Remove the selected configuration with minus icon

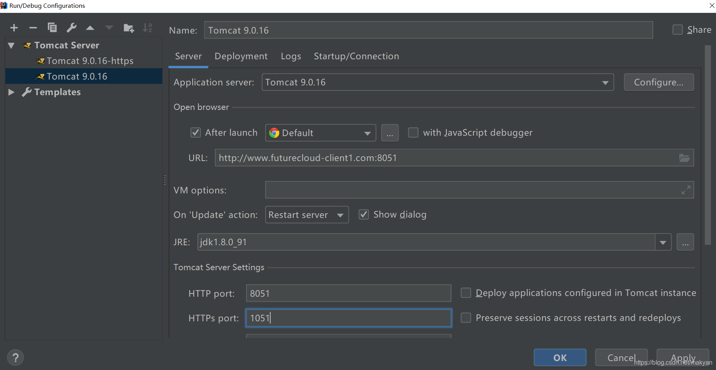tap(33, 28)
